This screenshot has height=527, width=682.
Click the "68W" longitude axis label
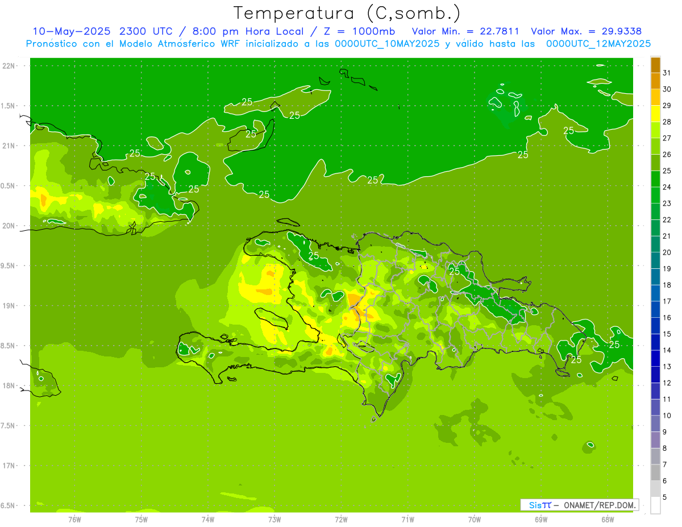(x=608, y=519)
